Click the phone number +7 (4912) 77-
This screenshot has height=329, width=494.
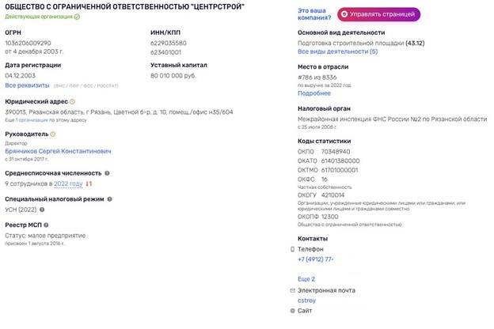(x=315, y=259)
